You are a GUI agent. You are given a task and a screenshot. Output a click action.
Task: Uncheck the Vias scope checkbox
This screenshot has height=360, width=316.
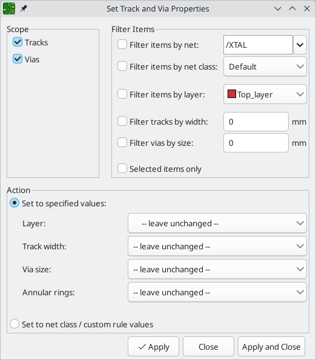[18, 59]
